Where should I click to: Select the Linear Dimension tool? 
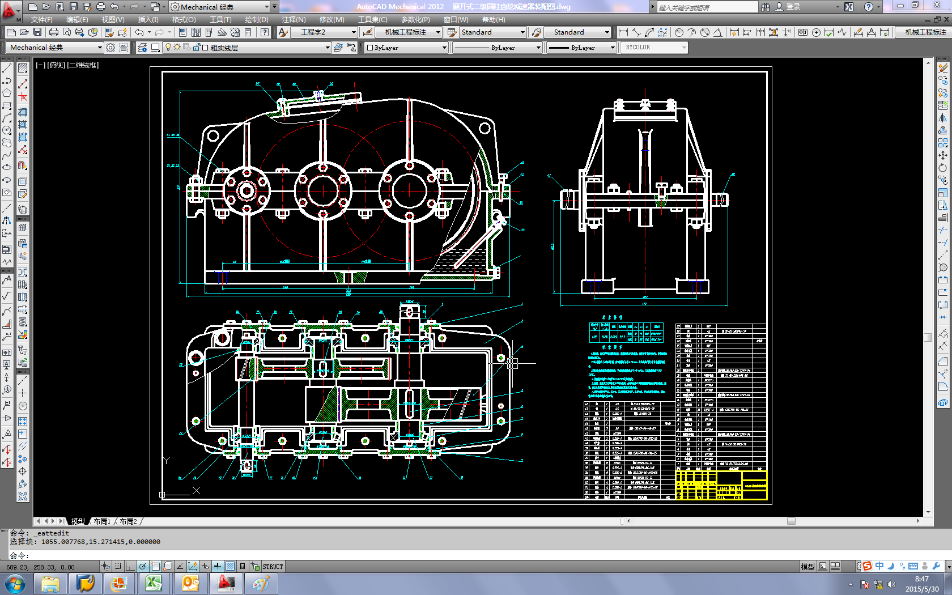623,32
